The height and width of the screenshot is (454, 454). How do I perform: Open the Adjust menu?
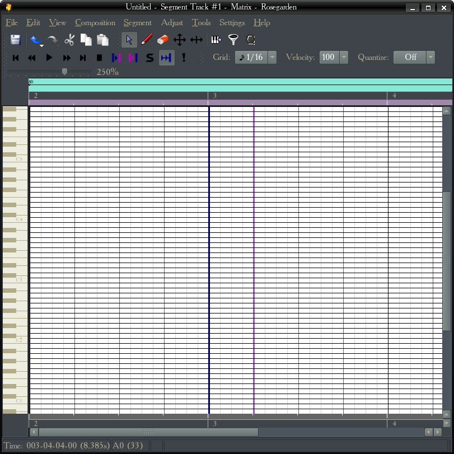[172, 22]
